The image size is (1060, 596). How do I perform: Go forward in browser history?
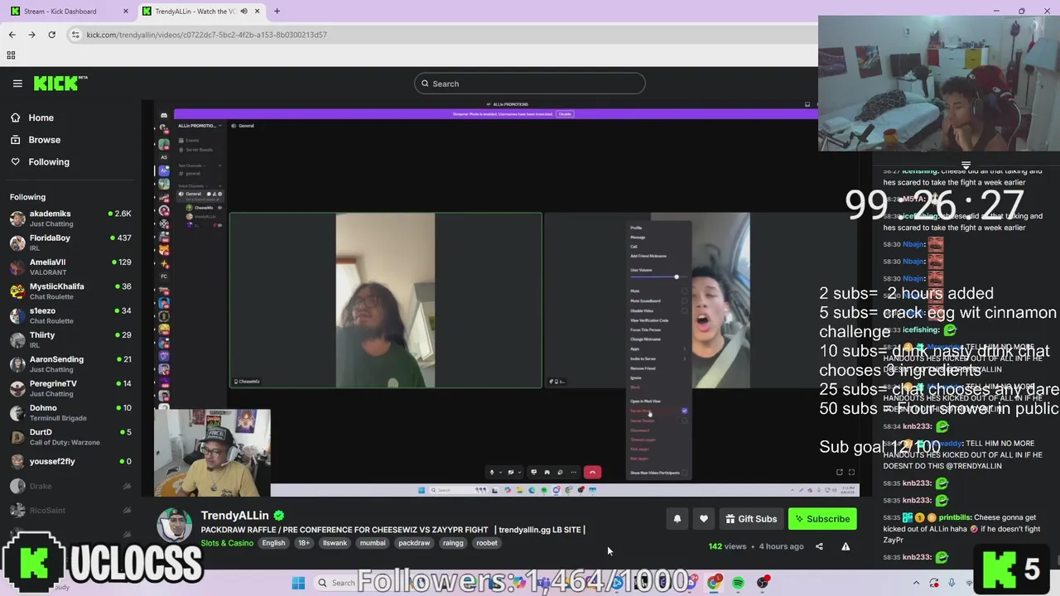tap(31, 35)
